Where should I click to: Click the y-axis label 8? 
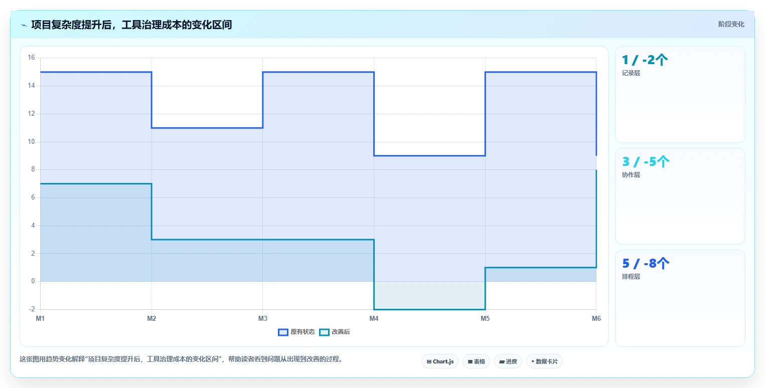tap(33, 169)
